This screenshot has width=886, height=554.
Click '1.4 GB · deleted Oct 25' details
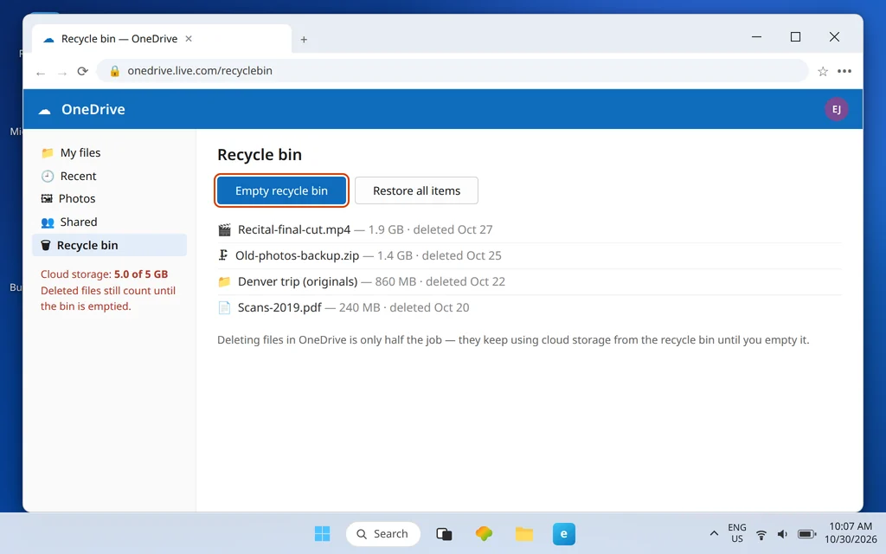pos(439,255)
